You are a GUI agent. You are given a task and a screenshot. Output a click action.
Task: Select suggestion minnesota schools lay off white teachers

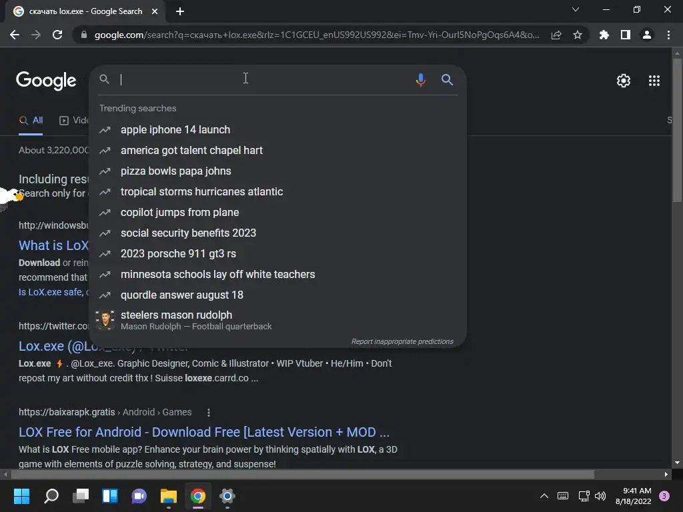277,274
